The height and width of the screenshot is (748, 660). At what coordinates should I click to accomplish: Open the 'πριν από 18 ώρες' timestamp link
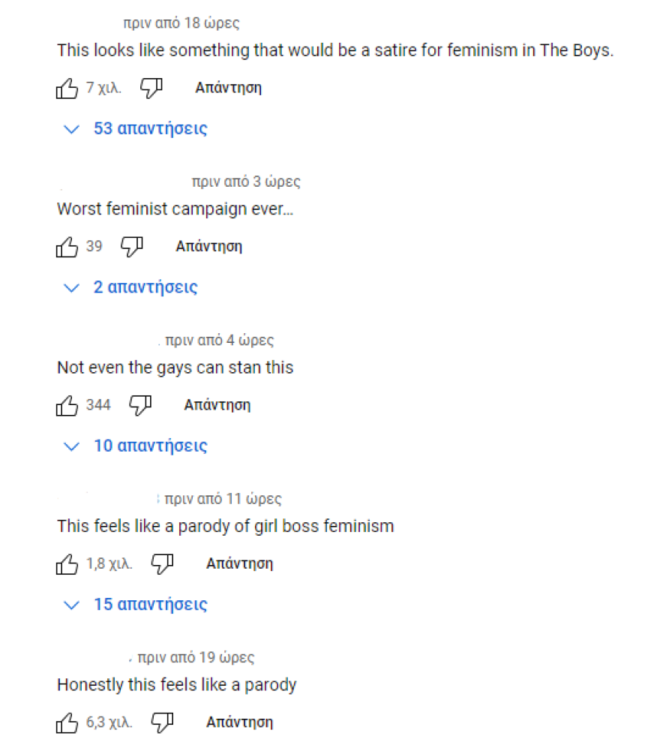click(x=181, y=23)
